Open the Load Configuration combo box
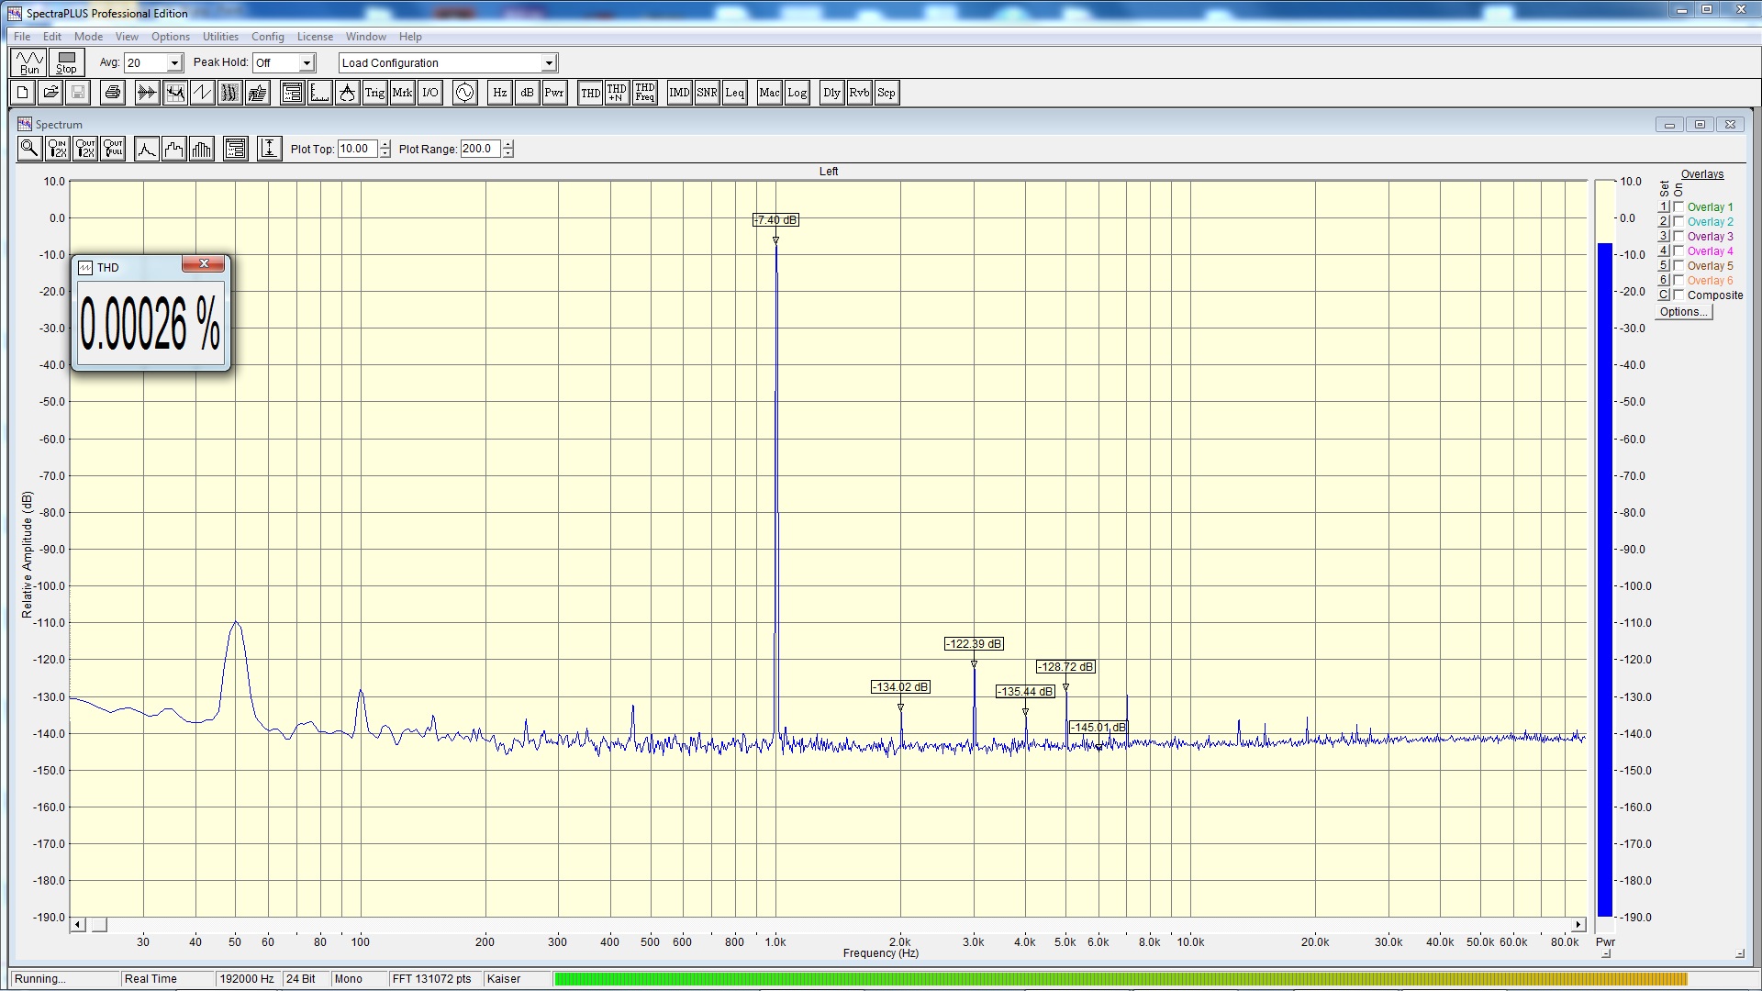 pos(549,63)
